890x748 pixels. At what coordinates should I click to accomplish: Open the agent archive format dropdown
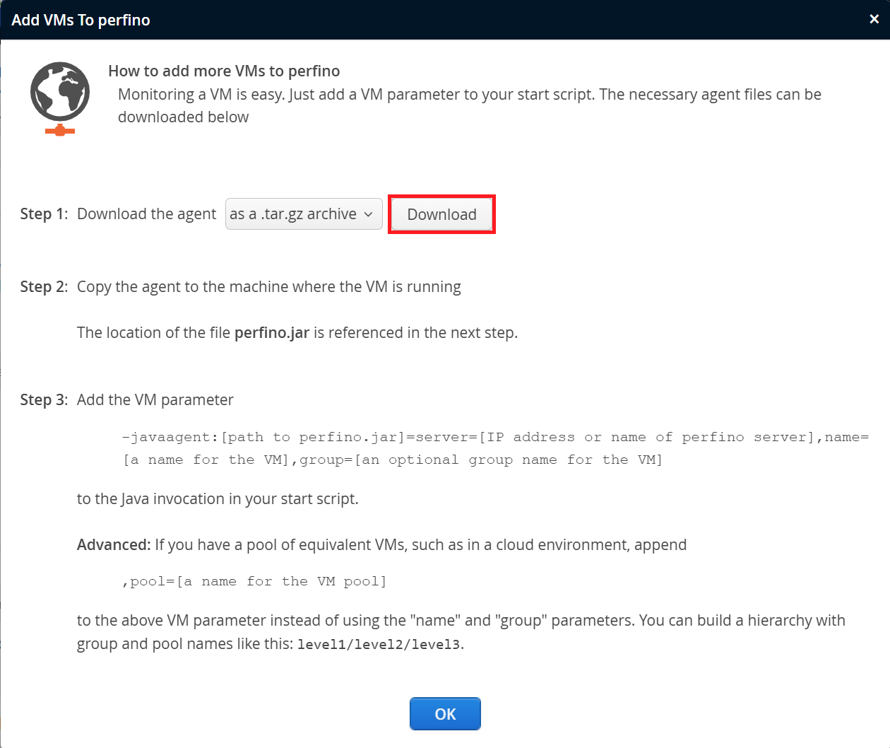coord(304,214)
